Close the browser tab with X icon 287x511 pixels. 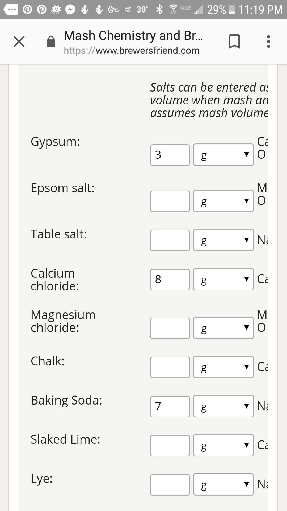point(19,42)
